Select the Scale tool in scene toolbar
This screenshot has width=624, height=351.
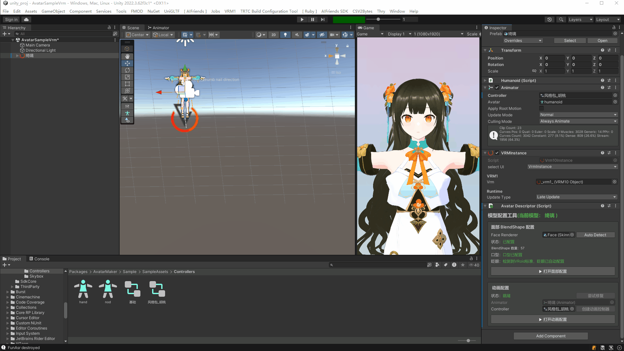tap(127, 77)
